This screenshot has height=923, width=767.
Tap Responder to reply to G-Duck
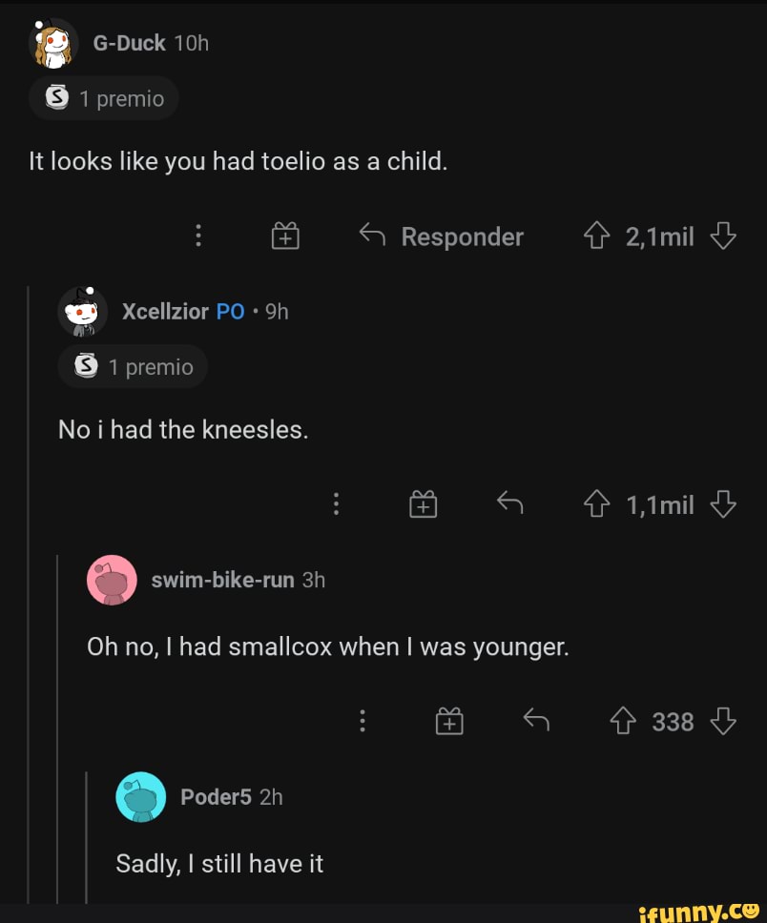click(462, 236)
